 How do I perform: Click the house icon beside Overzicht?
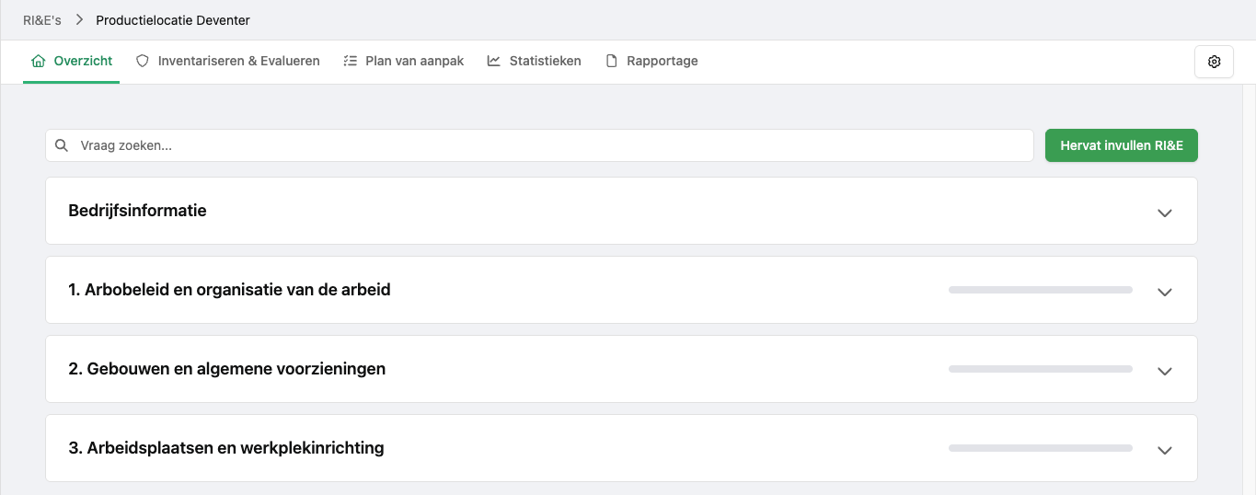click(39, 62)
